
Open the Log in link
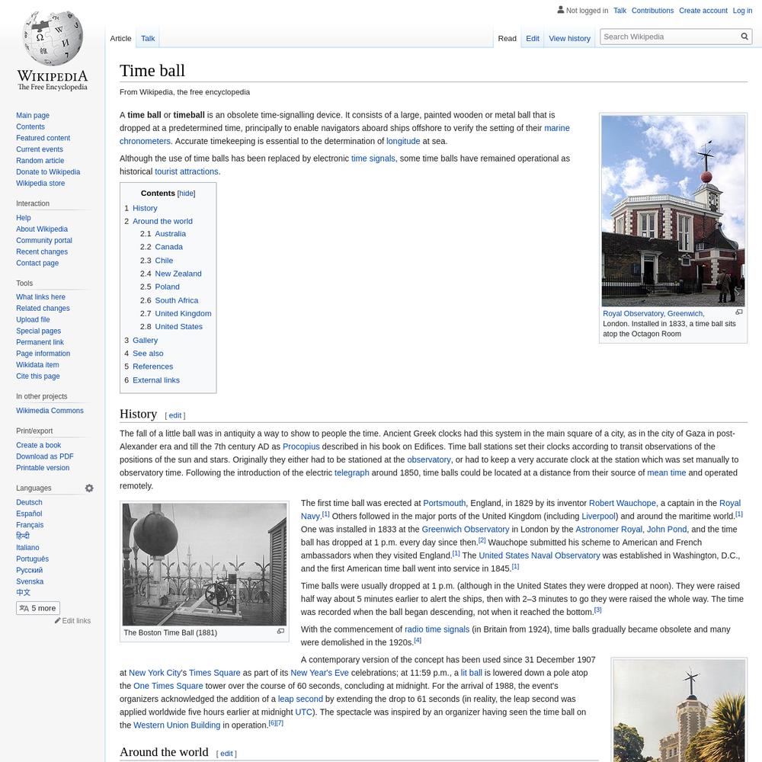click(x=742, y=10)
